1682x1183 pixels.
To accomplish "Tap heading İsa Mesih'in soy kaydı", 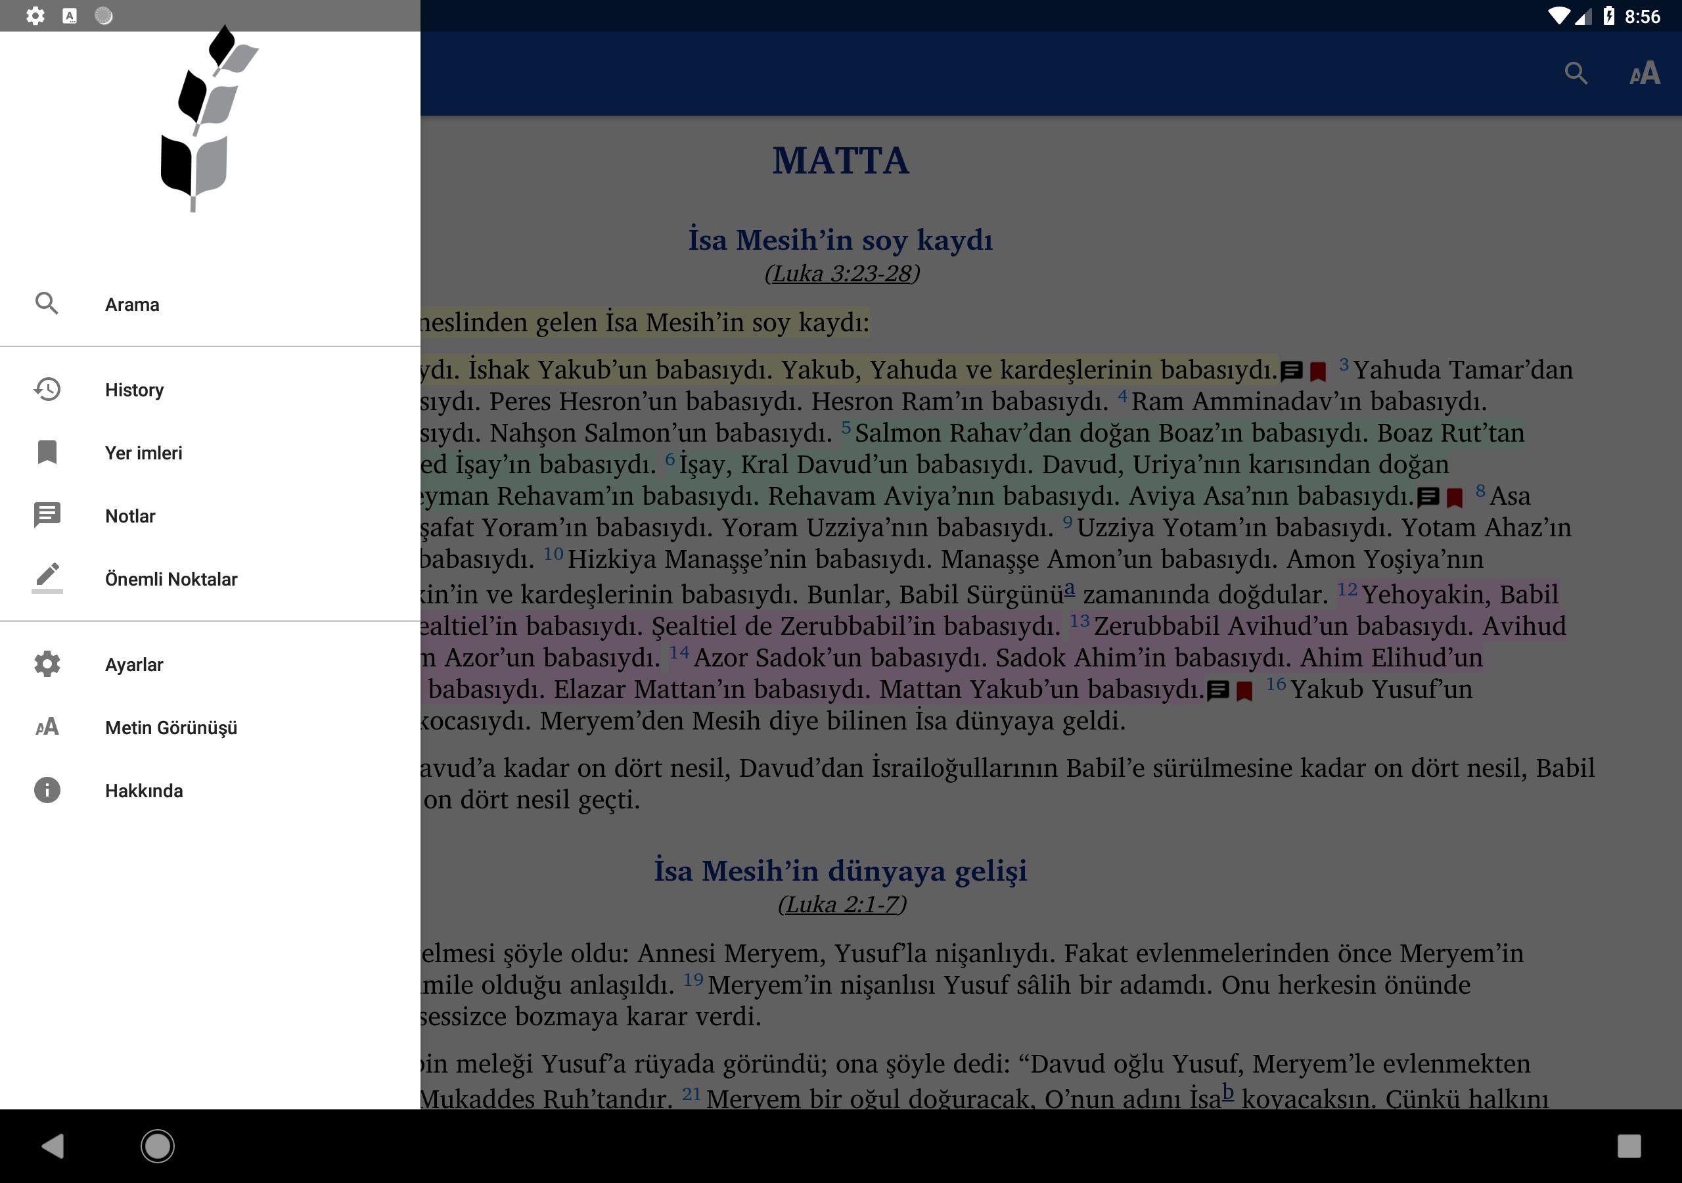I will [x=841, y=240].
